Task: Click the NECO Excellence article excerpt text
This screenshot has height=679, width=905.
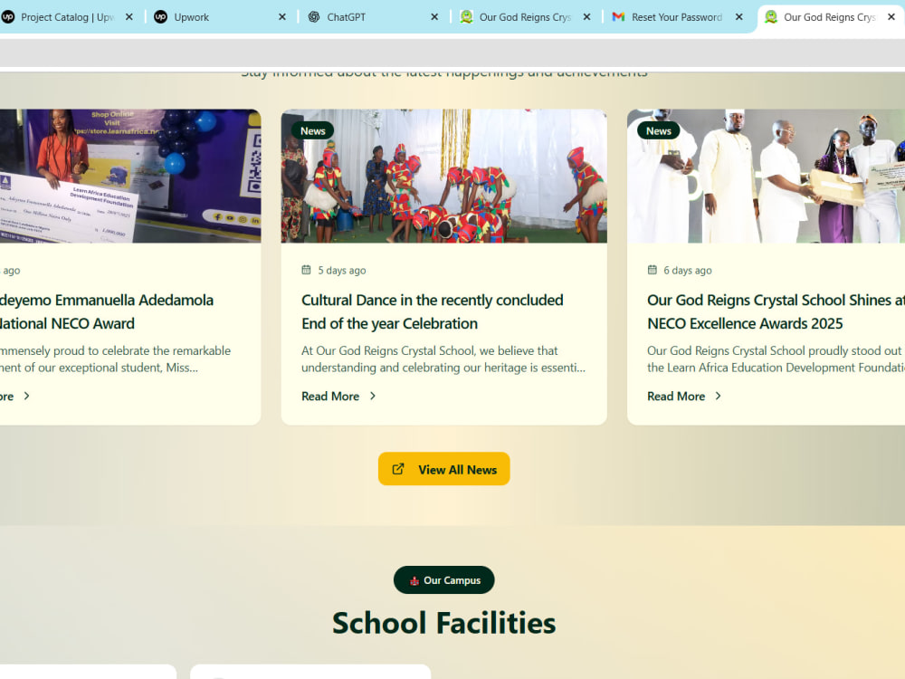Action: [x=776, y=359]
